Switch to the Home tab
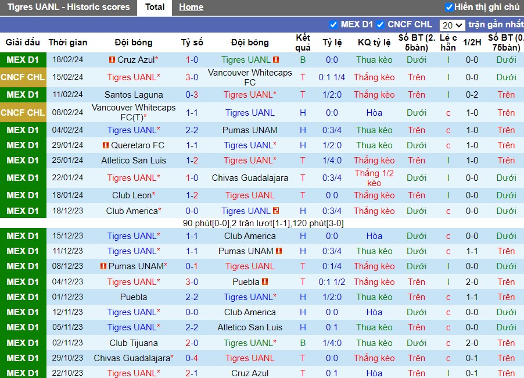This screenshot has height=378, width=524. 191,7
